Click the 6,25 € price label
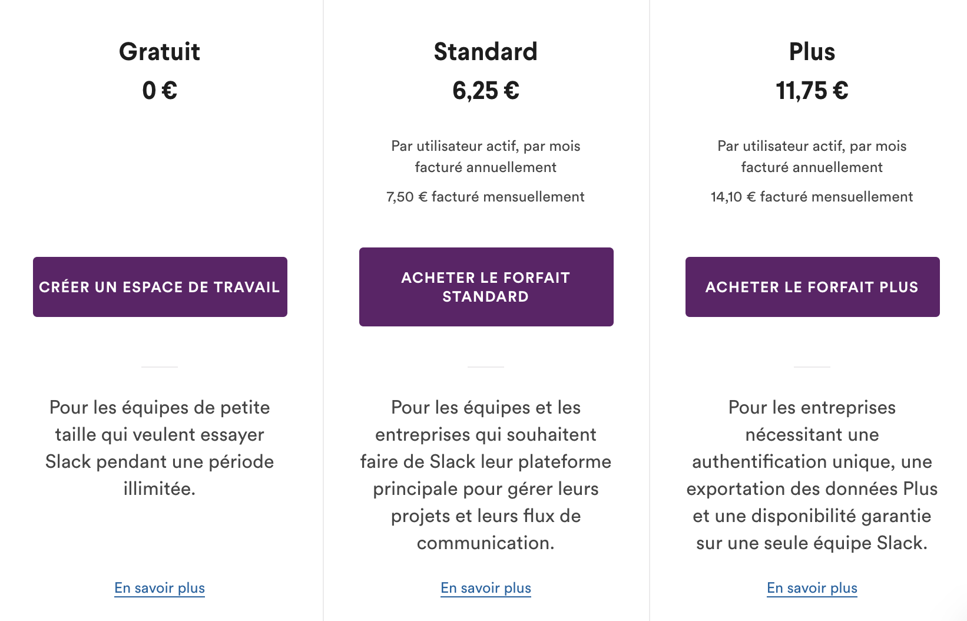This screenshot has width=967, height=621. coord(485,91)
